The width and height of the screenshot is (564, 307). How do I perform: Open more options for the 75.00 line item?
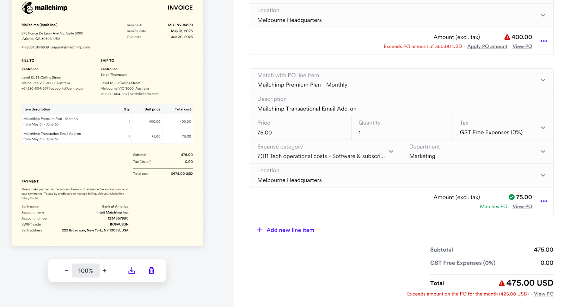[x=544, y=201]
